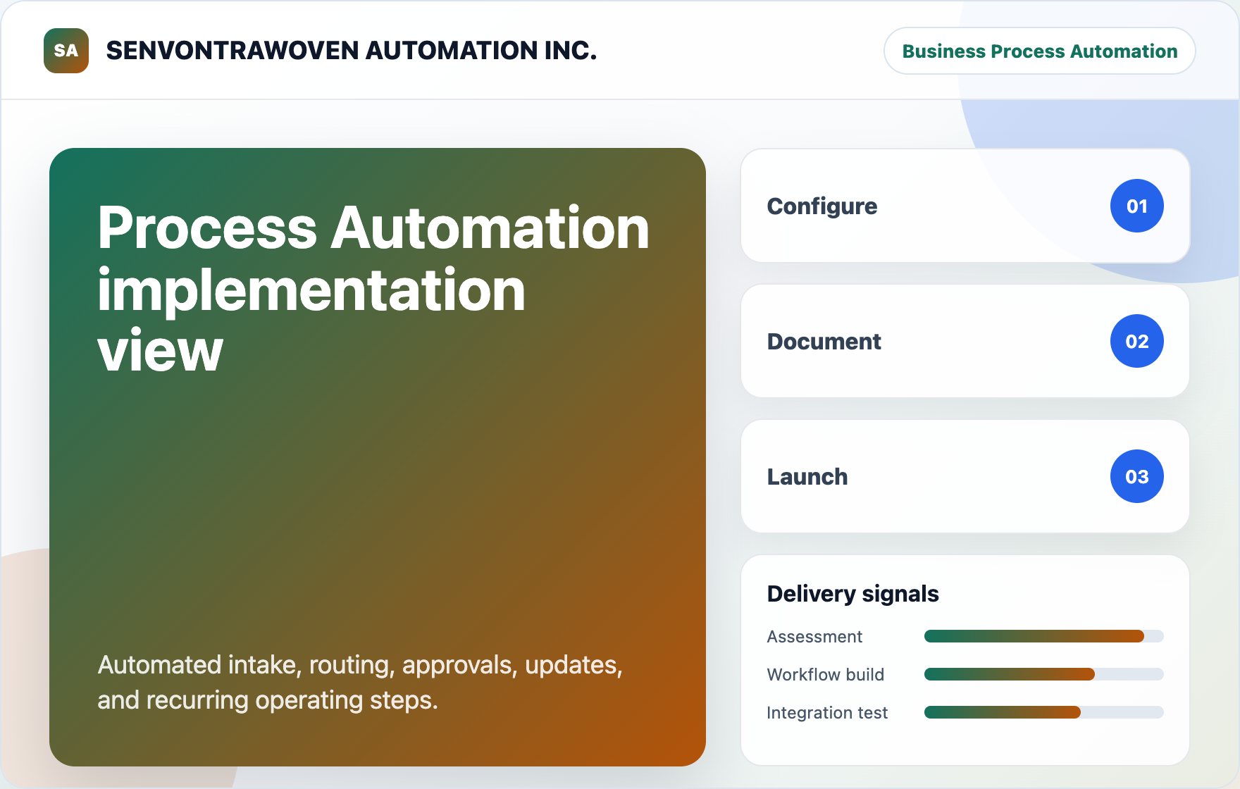Click the Process Automation implementation view heading

tap(373, 289)
